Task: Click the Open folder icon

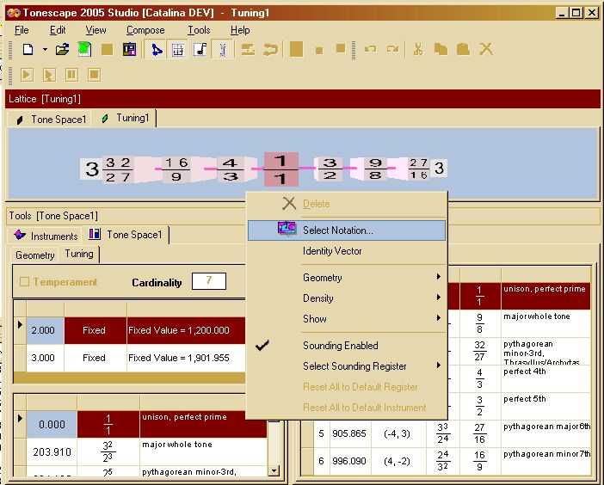Action: [62, 50]
